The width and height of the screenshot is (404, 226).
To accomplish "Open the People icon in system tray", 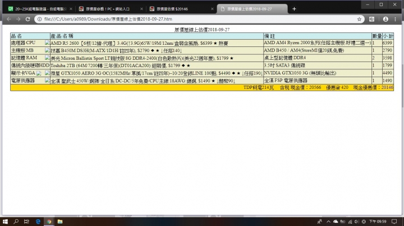I will (x=320, y=222).
